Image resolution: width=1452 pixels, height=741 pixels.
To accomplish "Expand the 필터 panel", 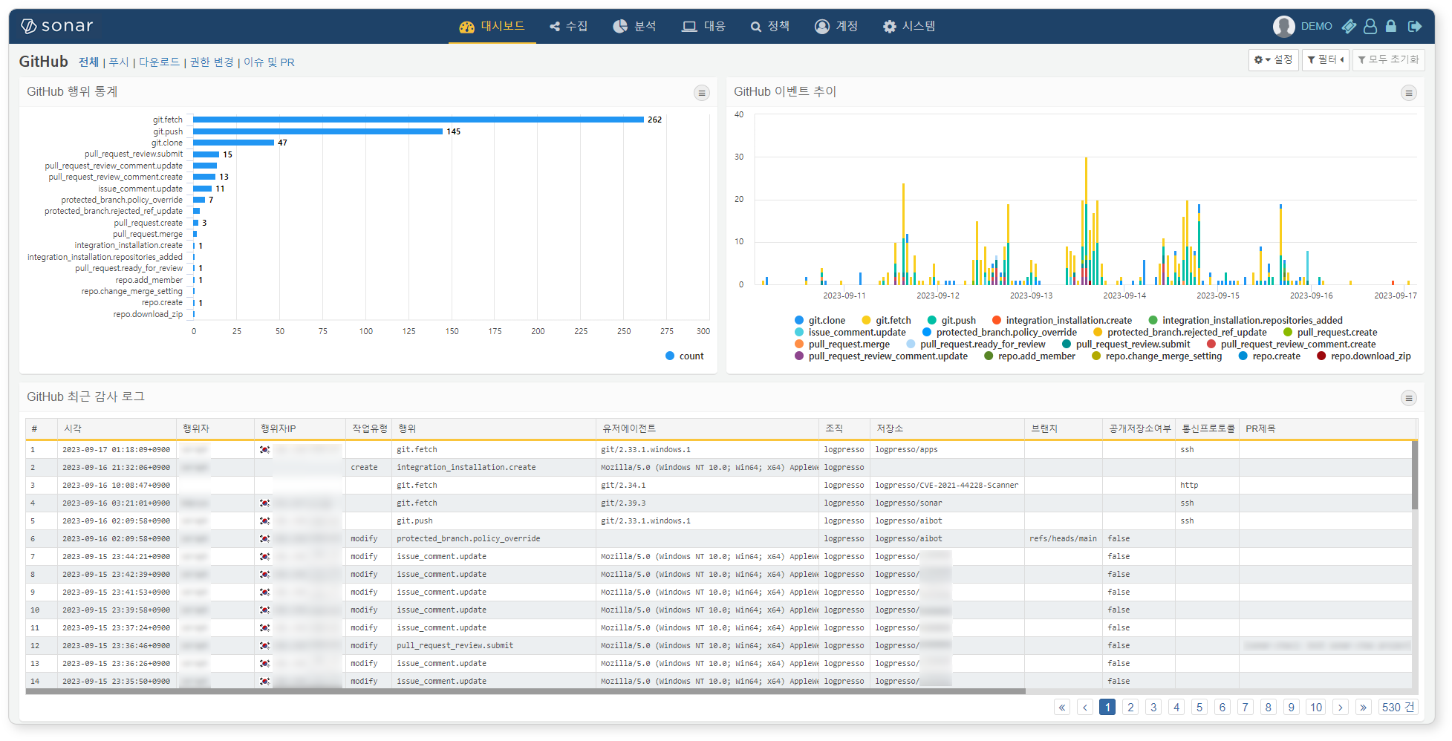I will tap(1325, 59).
